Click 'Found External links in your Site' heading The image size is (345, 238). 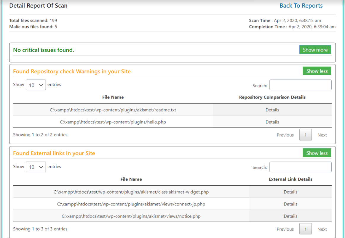point(54,153)
